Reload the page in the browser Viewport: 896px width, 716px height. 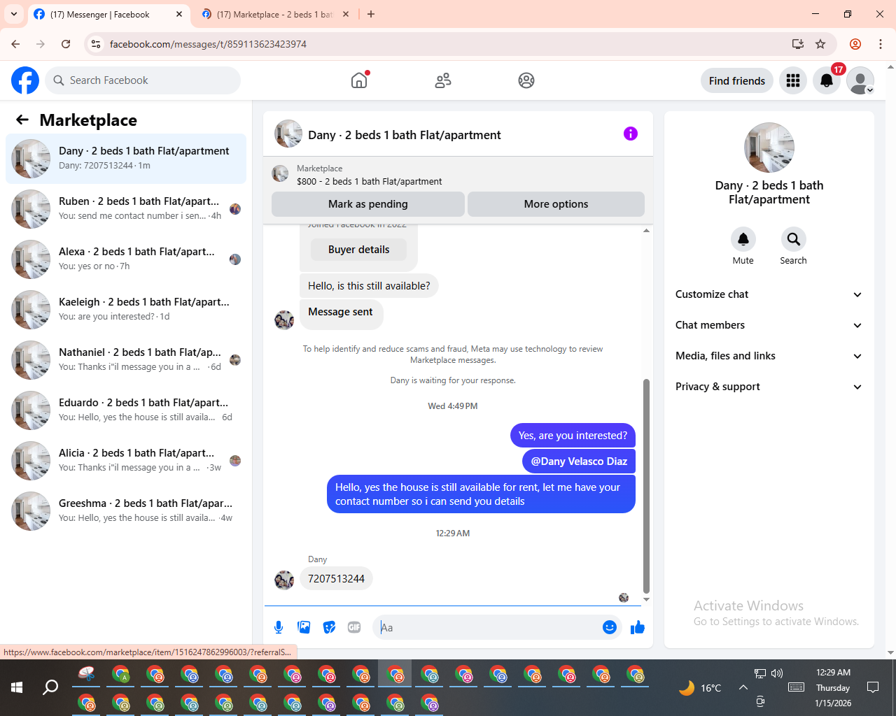click(x=66, y=44)
